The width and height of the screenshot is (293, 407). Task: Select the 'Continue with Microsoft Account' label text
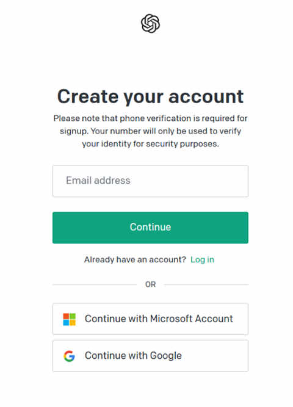click(159, 319)
